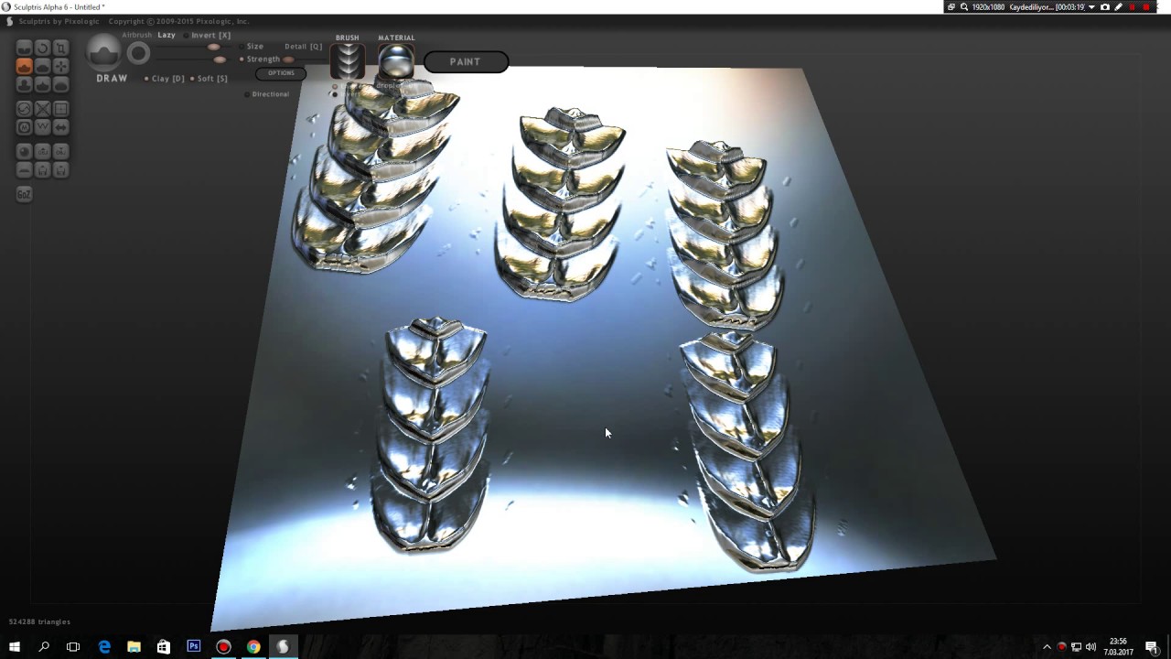Click the Size slider handle
Image resolution: width=1171 pixels, height=659 pixels.
(x=213, y=47)
